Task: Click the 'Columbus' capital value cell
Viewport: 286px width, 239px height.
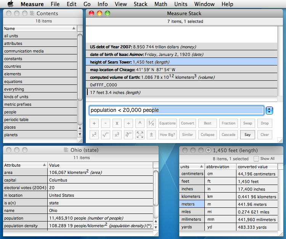Action: 100,180
